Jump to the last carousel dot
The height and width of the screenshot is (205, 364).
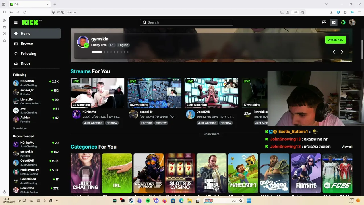[128, 52]
